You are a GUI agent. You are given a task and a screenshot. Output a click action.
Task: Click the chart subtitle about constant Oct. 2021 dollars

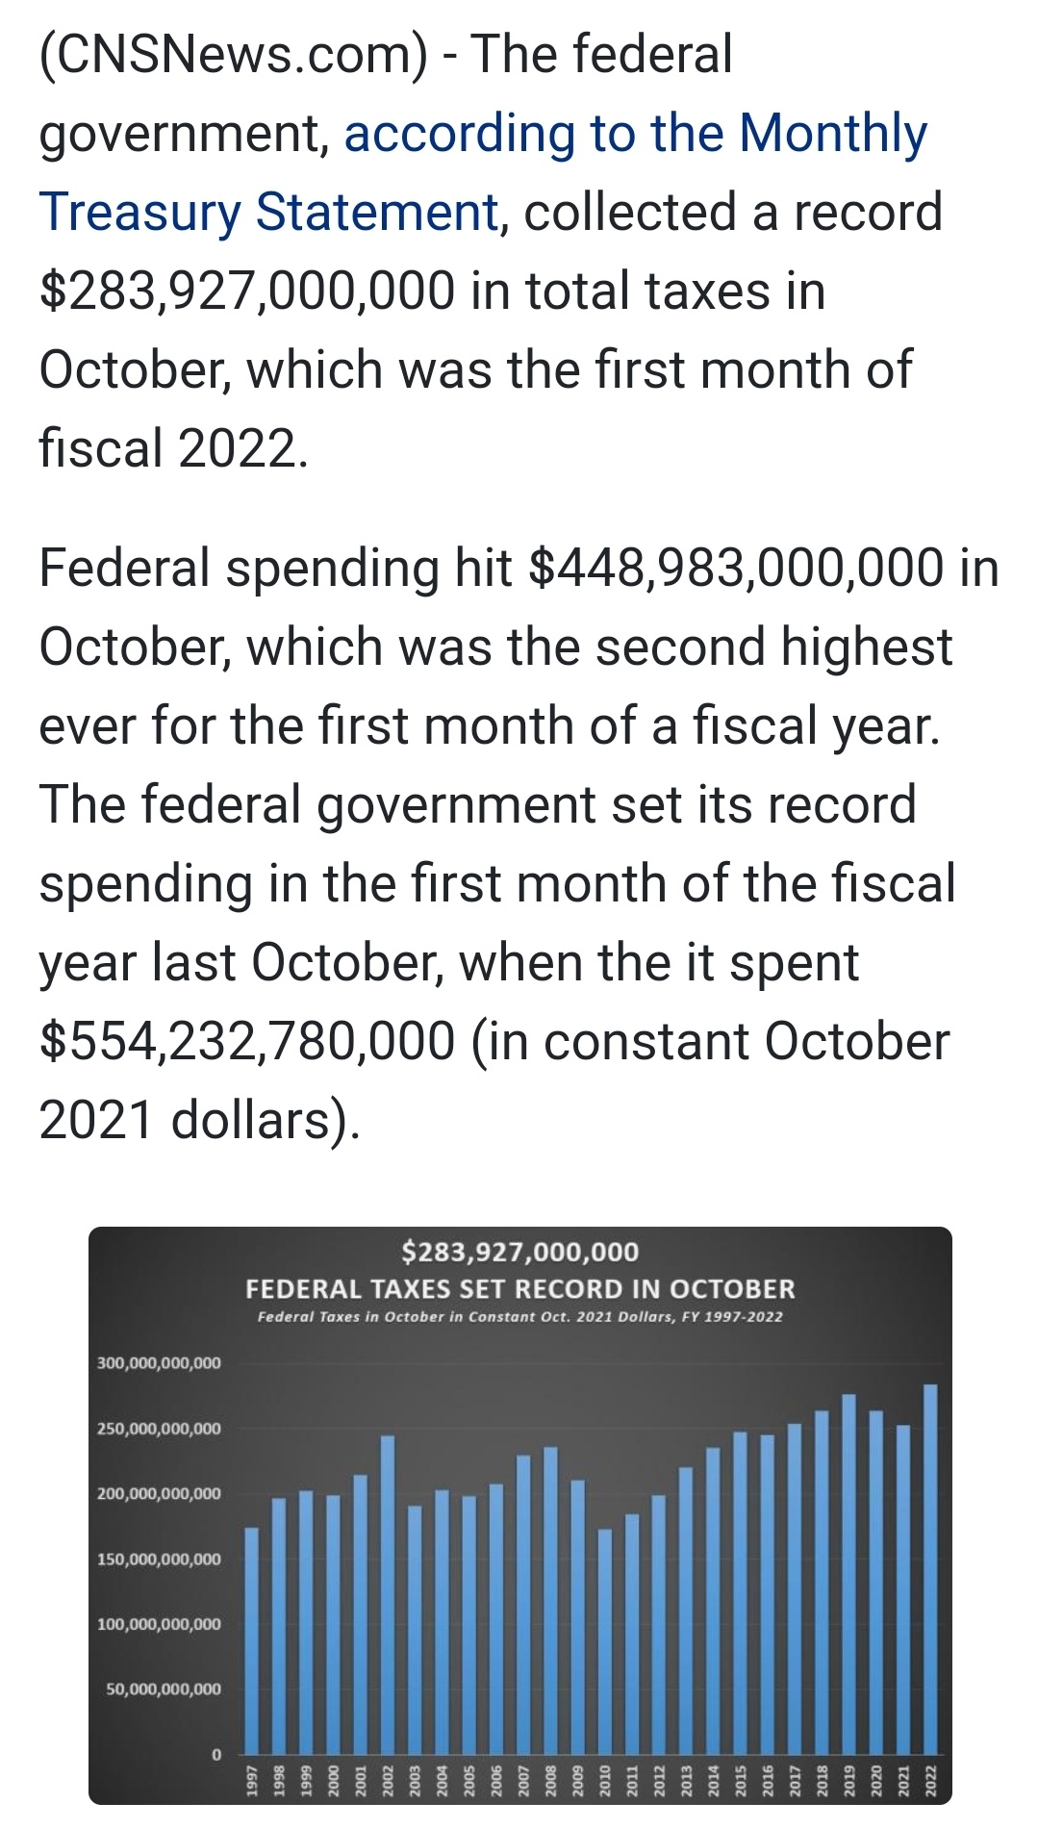pyautogui.click(x=520, y=1316)
